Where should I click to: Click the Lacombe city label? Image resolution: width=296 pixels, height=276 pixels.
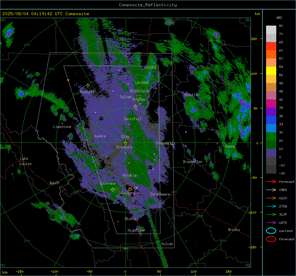coord(142,82)
